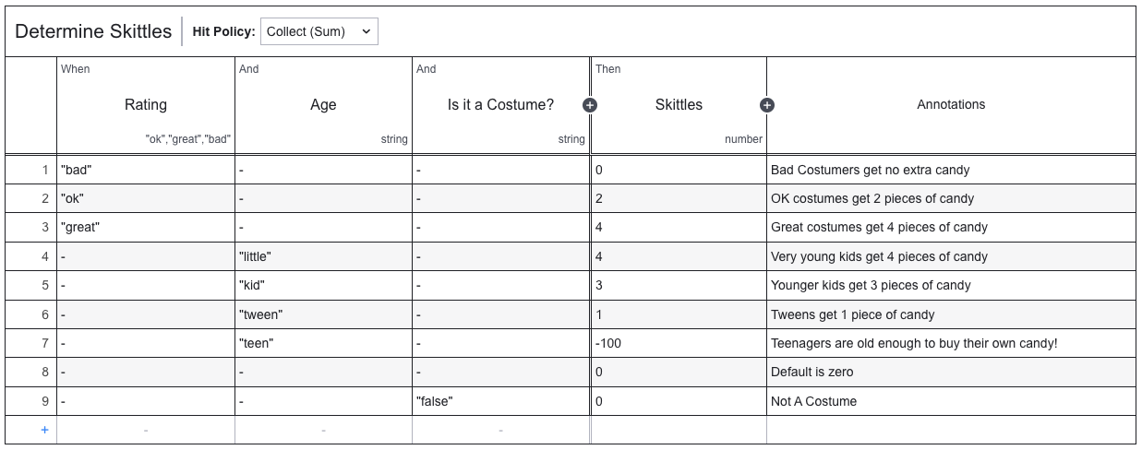This screenshot has width=1142, height=450.
Task: Click the Skittles output column header
Action: tap(679, 105)
